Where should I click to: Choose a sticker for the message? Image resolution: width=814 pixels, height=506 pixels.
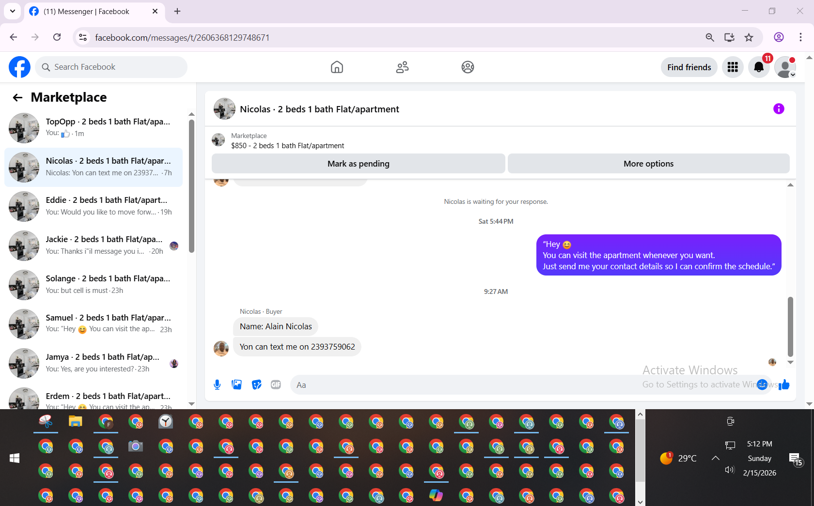point(257,385)
